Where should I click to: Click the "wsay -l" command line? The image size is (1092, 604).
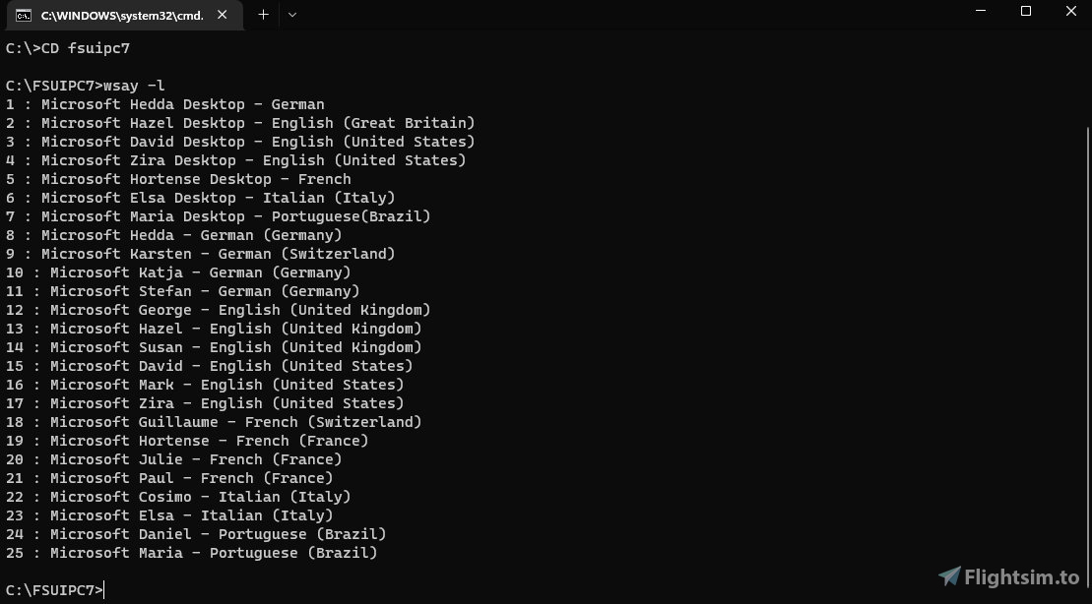(x=86, y=86)
